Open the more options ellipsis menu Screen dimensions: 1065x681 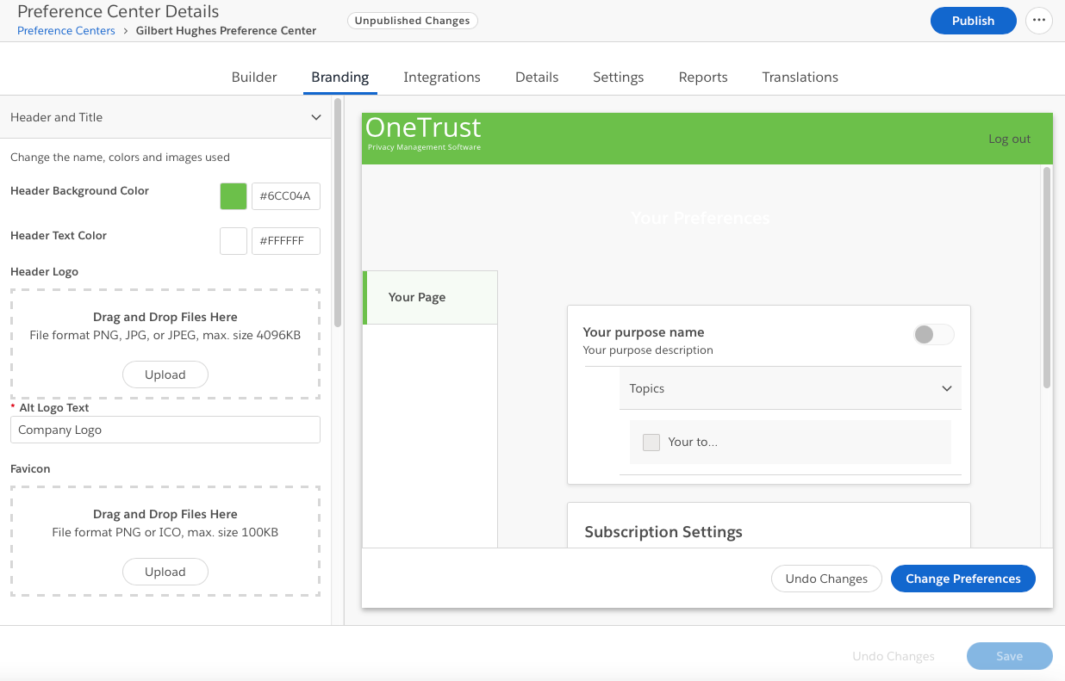[1039, 21]
